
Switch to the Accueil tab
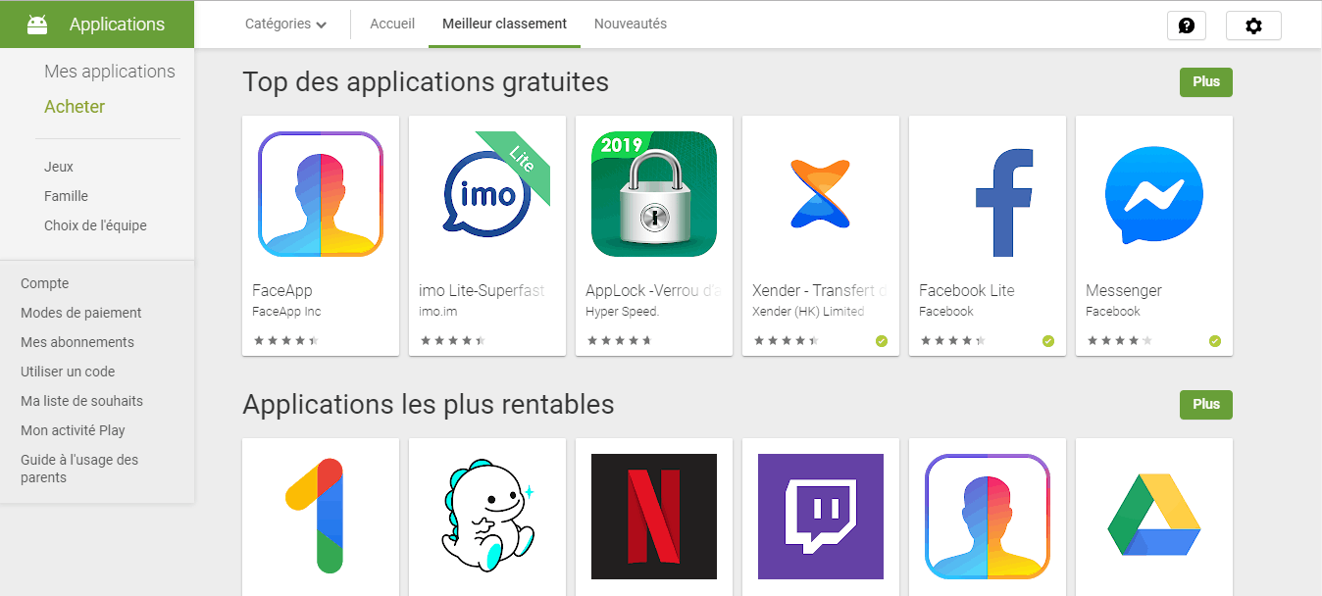tap(392, 24)
